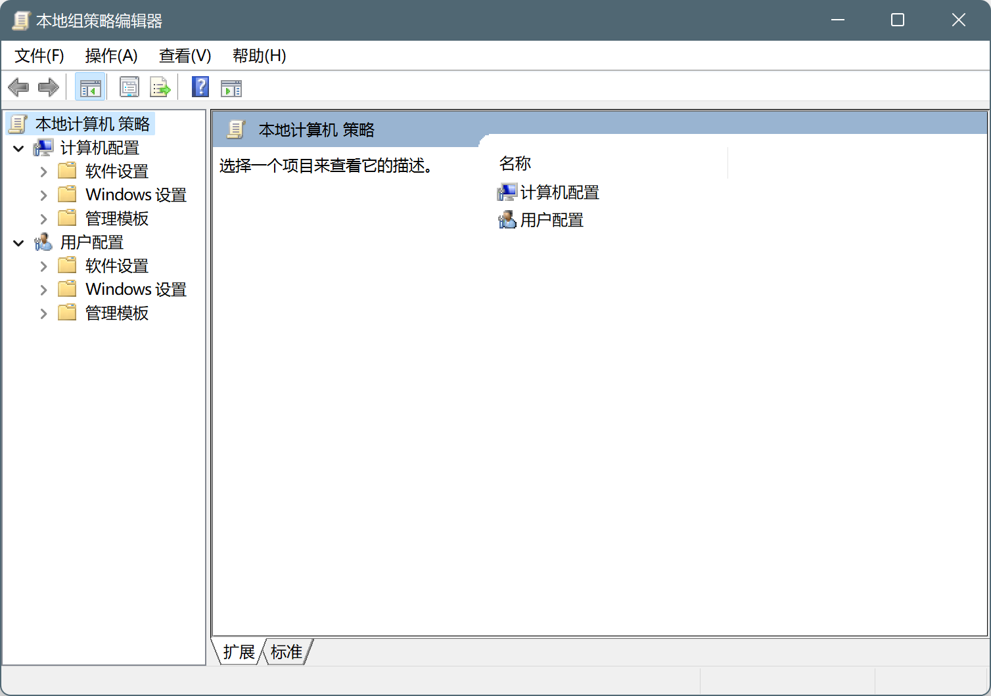
Task: Click the scroll icon beside 本地计算机 策略 in tree
Action: (18, 124)
